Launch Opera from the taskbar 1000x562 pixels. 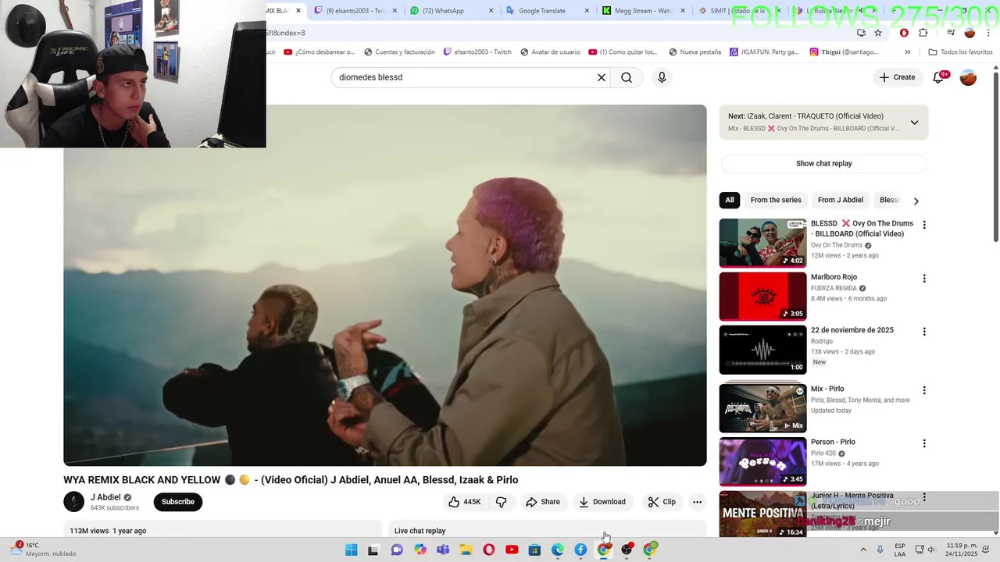(x=489, y=550)
